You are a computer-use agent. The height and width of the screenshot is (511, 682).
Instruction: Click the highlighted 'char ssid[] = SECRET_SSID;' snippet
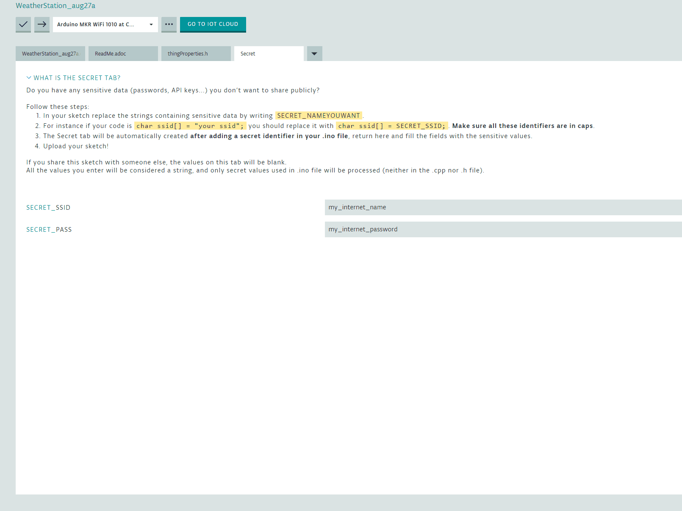tap(392, 126)
